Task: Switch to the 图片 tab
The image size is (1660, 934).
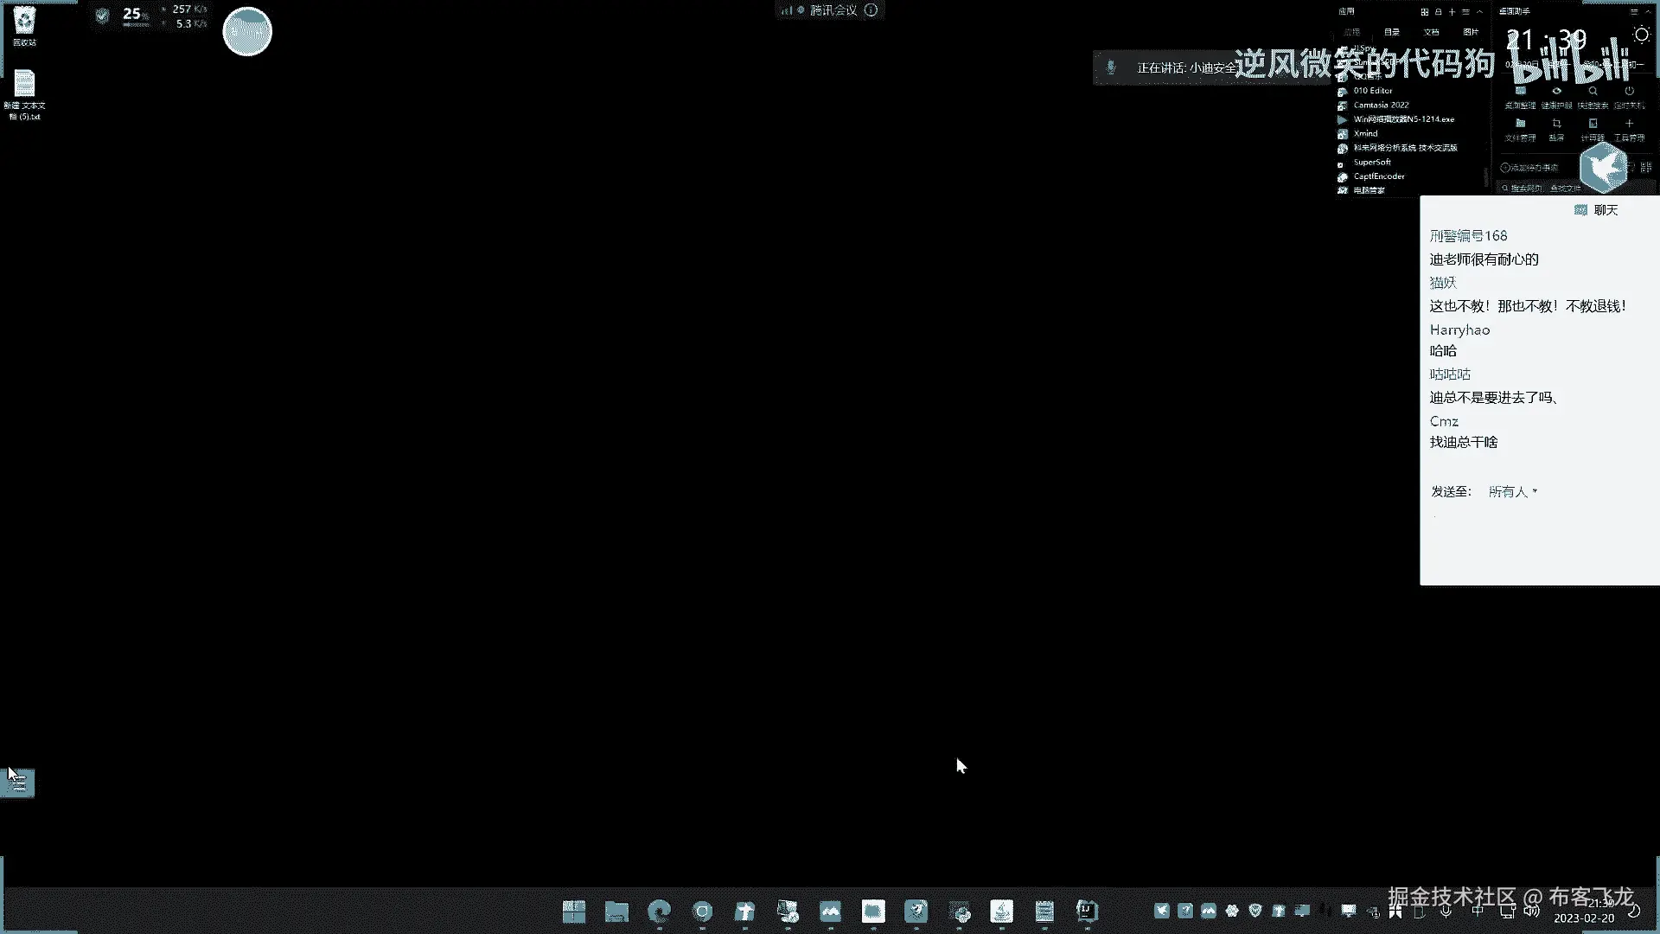Action: 1471,32
